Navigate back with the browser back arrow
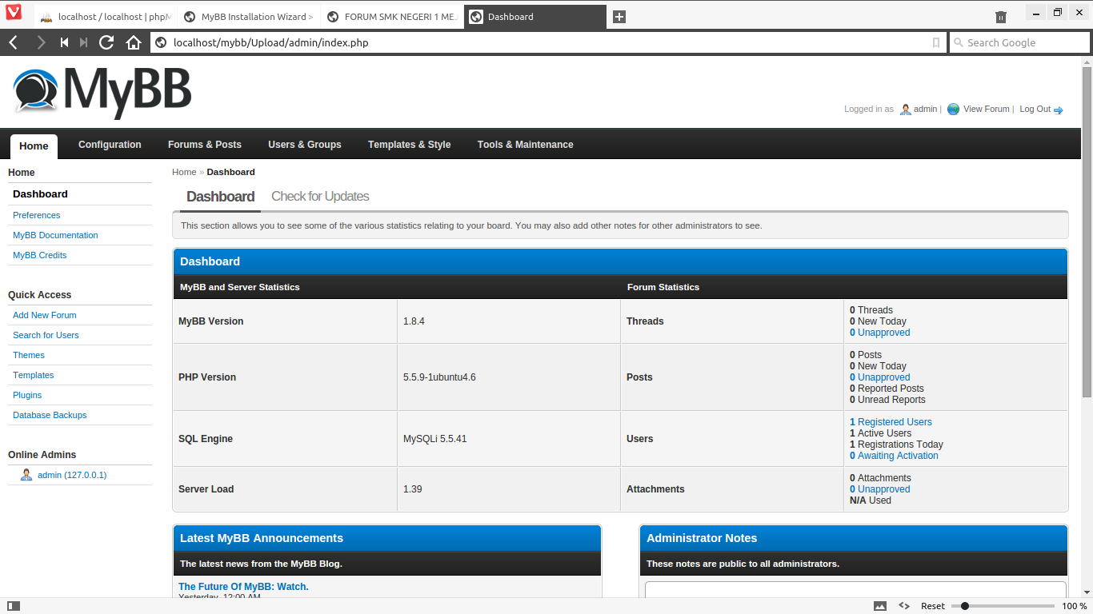The height and width of the screenshot is (614, 1093). pos(13,42)
